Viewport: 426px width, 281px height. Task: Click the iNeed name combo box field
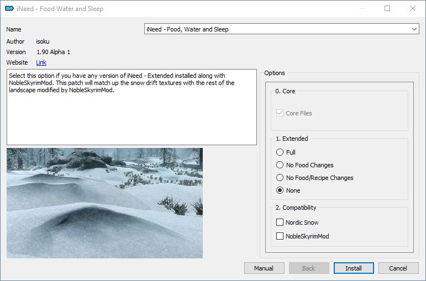coord(282,29)
